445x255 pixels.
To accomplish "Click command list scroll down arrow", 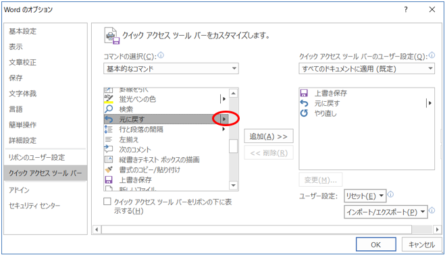I will [233, 186].
